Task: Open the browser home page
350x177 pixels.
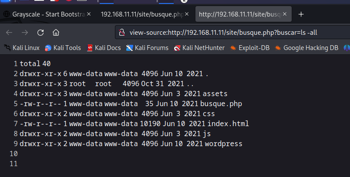Action: pyautogui.click(x=56, y=33)
